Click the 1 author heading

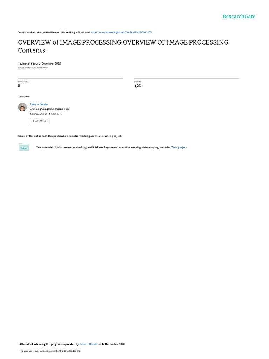click(x=24, y=97)
